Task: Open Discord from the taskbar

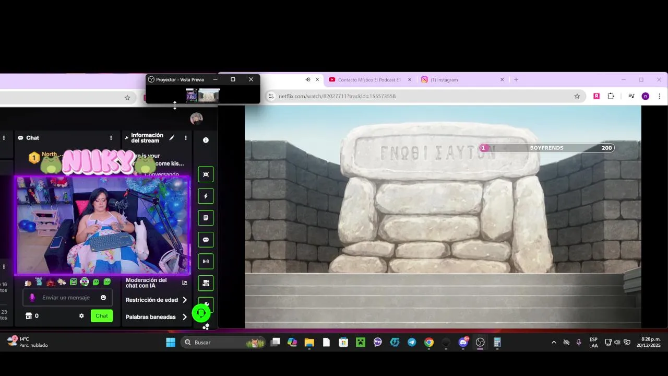Action: 463,343
